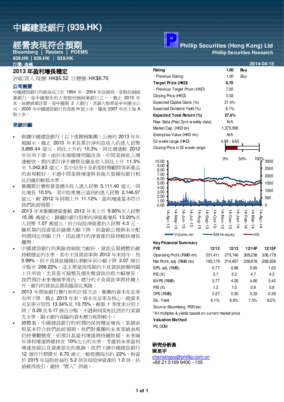Click the HSI legend line
Screen dimensions: 284x402
point(248,234)
